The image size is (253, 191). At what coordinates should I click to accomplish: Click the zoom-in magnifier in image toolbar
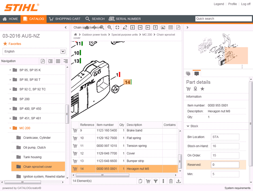click(x=102, y=28)
